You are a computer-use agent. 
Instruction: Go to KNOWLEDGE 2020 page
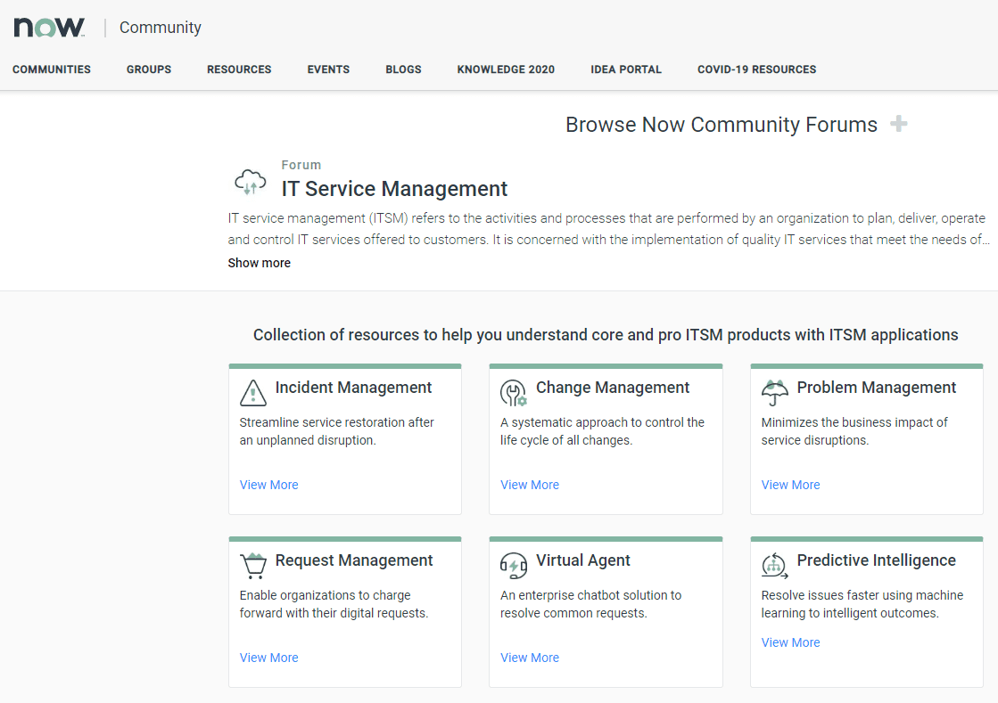point(505,69)
